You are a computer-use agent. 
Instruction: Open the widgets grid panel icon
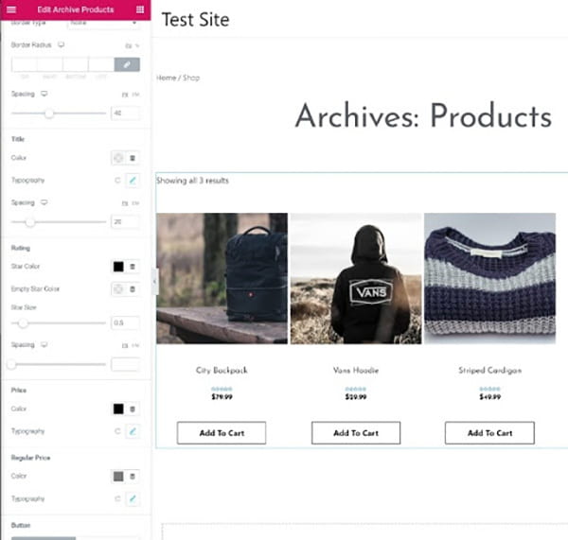tap(140, 9)
